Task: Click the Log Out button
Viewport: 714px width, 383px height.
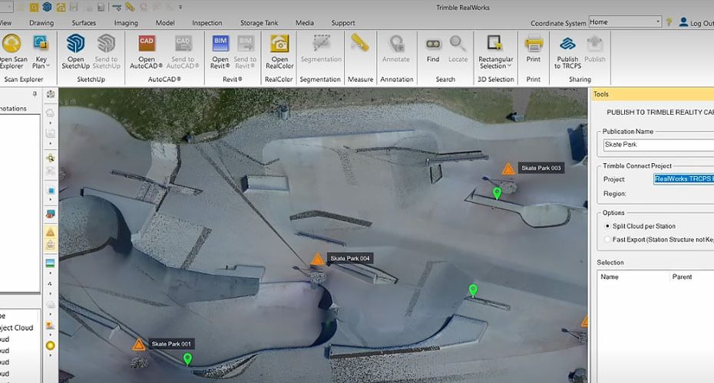Action: click(x=696, y=22)
